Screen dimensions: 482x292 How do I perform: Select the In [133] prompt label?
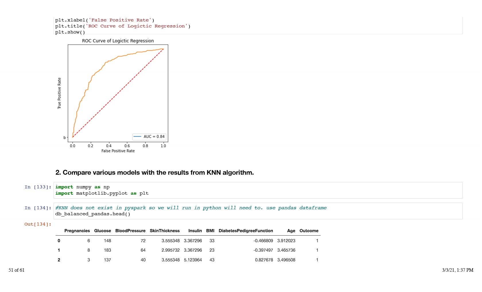38,187
